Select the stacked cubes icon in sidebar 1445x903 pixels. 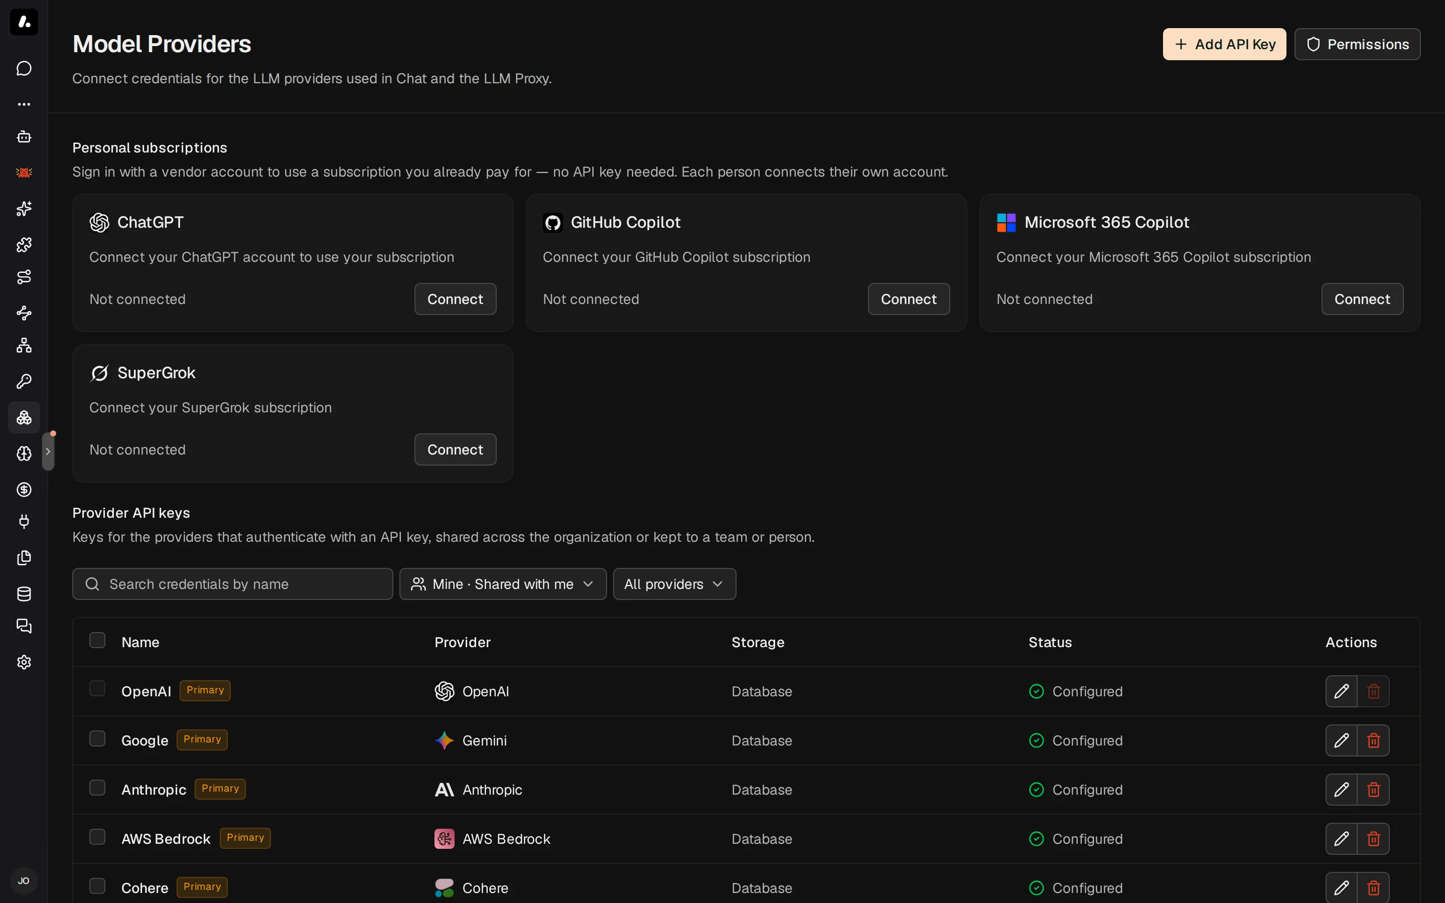24,417
